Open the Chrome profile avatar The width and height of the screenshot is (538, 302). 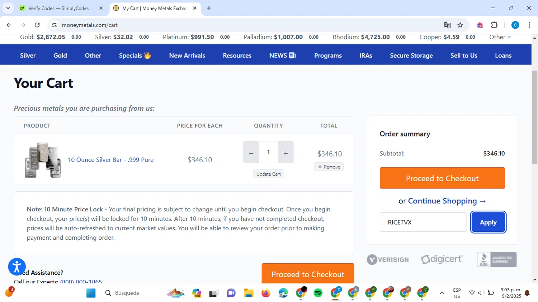pyautogui.click(x=515, y=25)
